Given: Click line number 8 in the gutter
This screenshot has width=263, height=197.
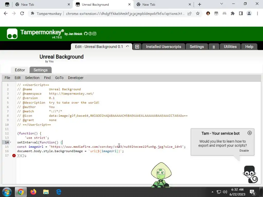Looking at the screenshot, I should [8, 116].
